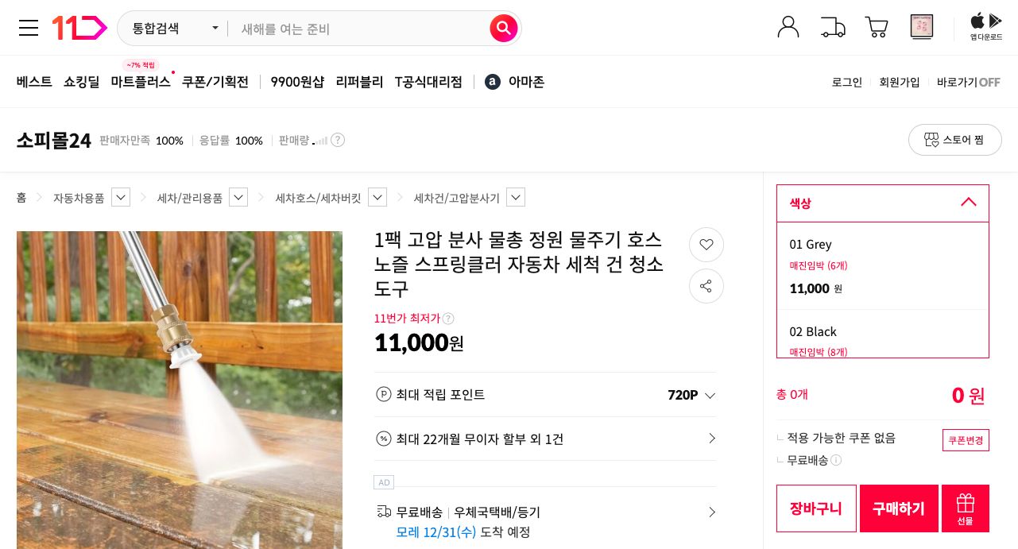
Task: Open the 쇼킹딜 menu
Action: pyautogui.click(x=81, y=82)
